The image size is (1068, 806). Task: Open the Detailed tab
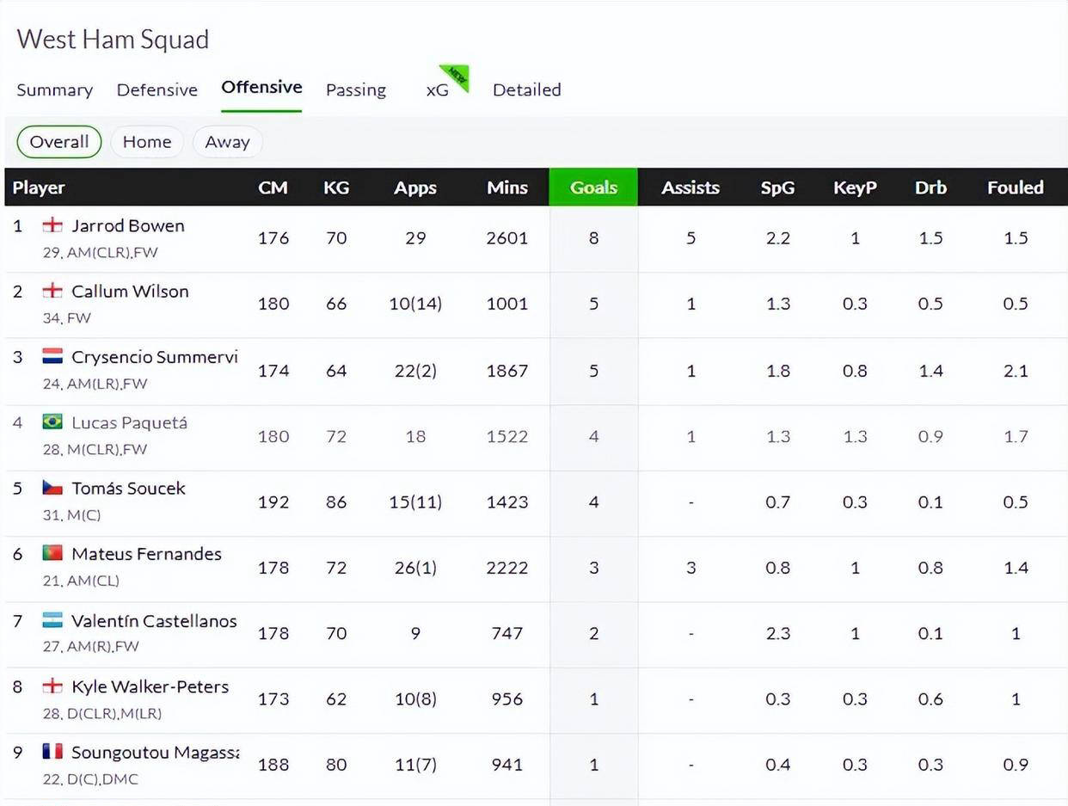[527, 89]
